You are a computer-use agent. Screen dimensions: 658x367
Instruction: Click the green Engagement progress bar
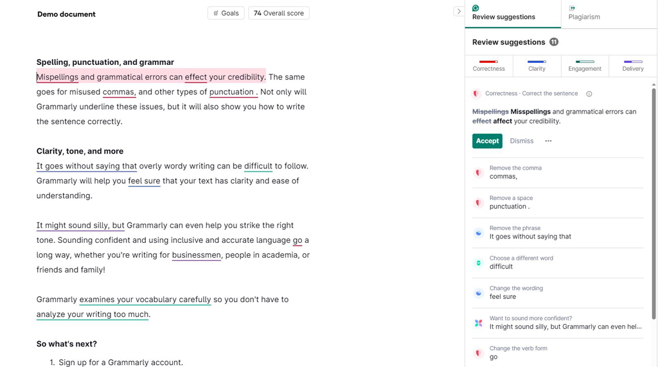click(585, 62)
